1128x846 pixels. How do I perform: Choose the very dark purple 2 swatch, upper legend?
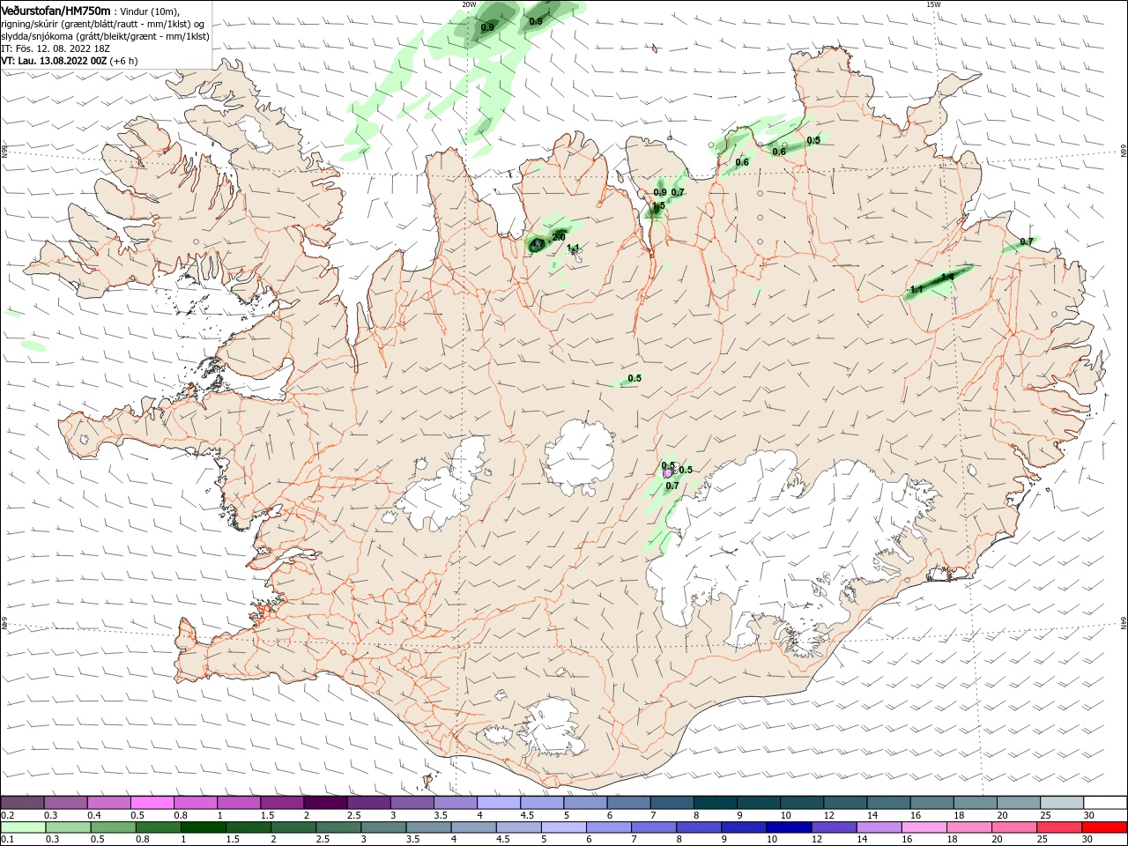325,802
